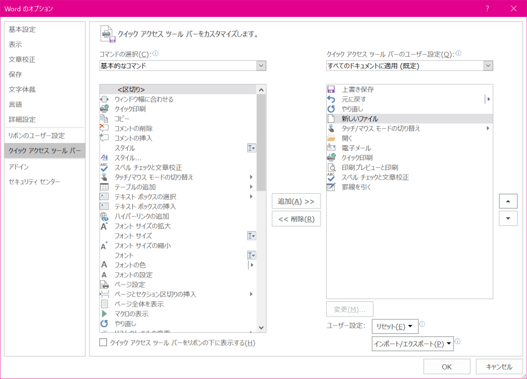Choose コメントの削除 icon in list
Screen dimensions: 527x379
point(105,128)
